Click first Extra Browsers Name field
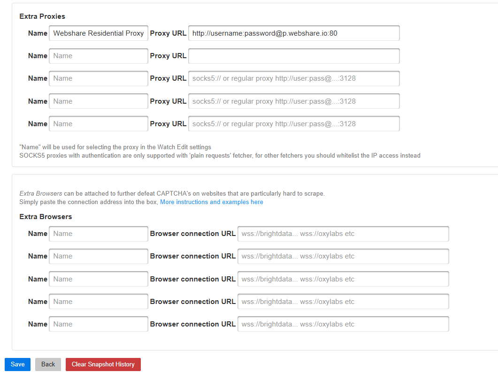 pos(99,234)
